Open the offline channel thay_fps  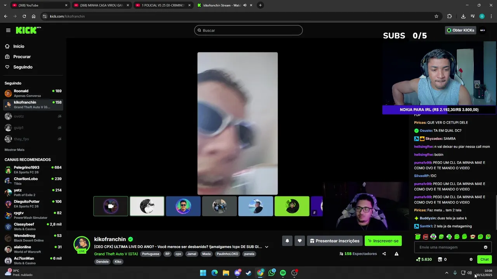(x=33, y=139)
